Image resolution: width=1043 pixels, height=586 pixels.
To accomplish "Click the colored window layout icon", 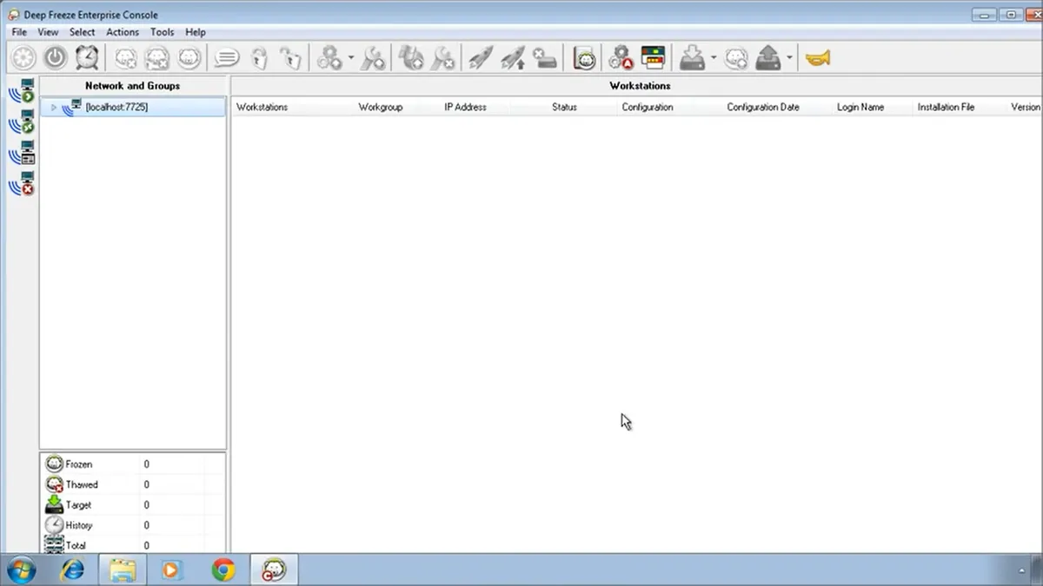I will click(653, 58).
